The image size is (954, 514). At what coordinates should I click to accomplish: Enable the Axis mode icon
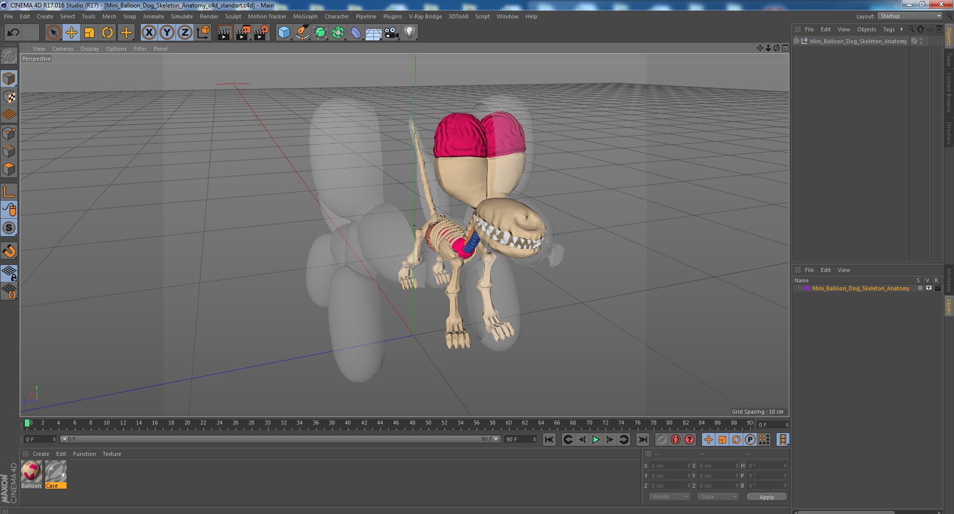click(x=9, y=192)
